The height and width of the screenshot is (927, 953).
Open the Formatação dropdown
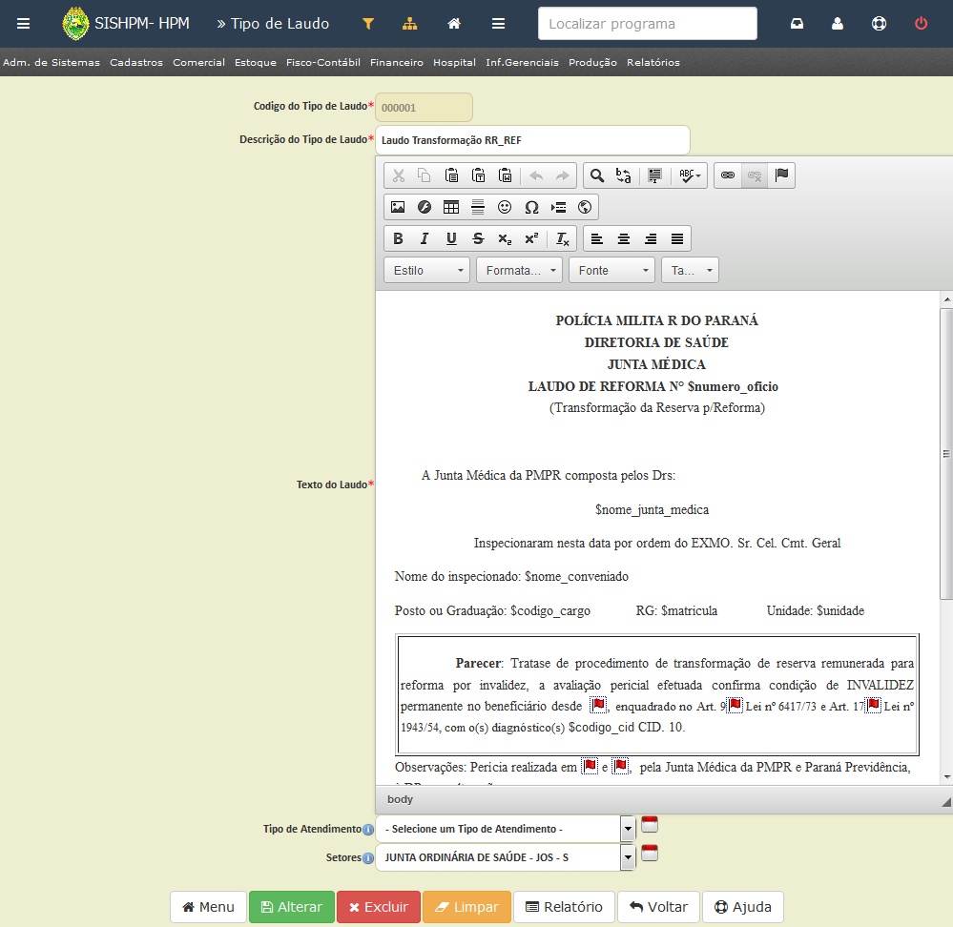coord(520,270)
